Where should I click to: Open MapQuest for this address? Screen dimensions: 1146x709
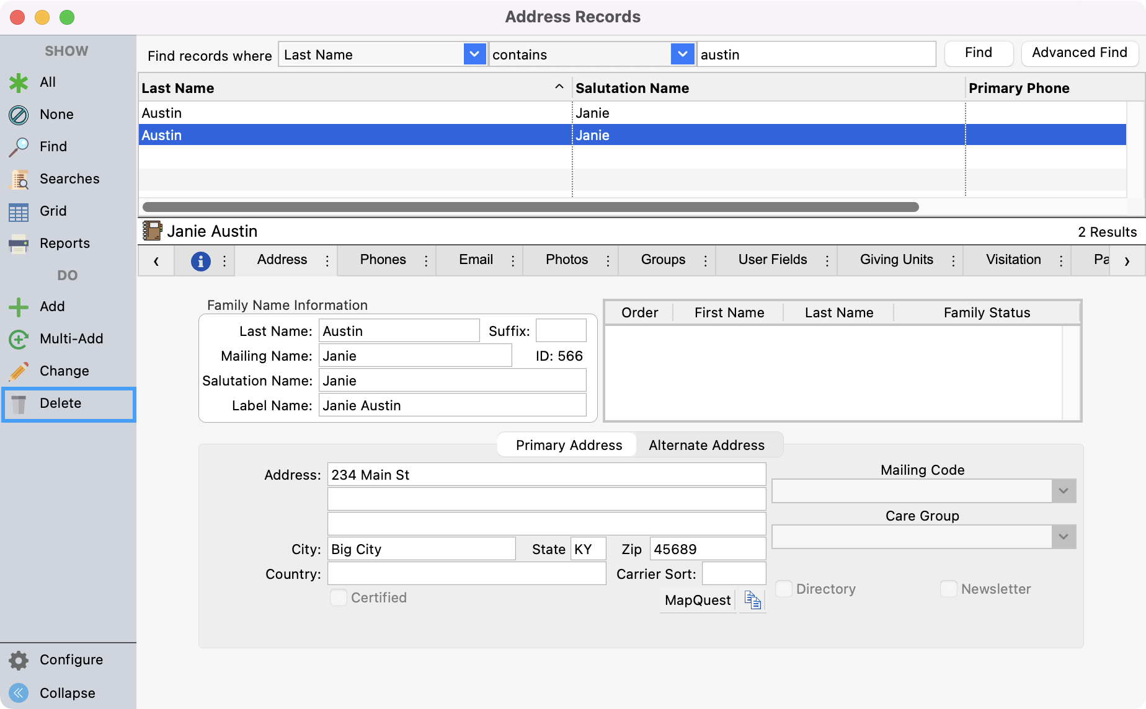[697, 600]
